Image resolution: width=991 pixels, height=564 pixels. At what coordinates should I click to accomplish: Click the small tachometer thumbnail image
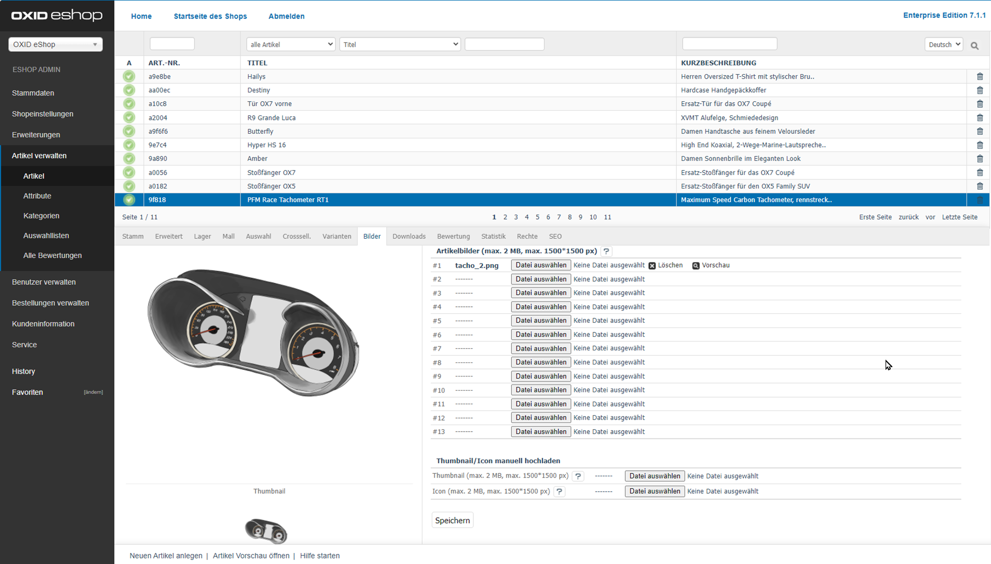click(x=266, y=531)
